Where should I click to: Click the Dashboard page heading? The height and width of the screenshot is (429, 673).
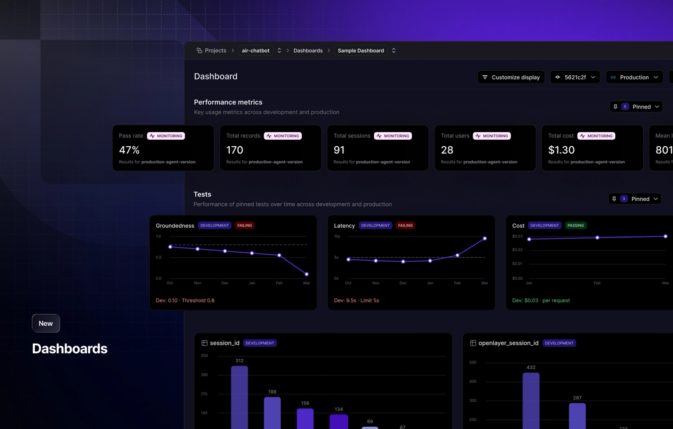215,76
